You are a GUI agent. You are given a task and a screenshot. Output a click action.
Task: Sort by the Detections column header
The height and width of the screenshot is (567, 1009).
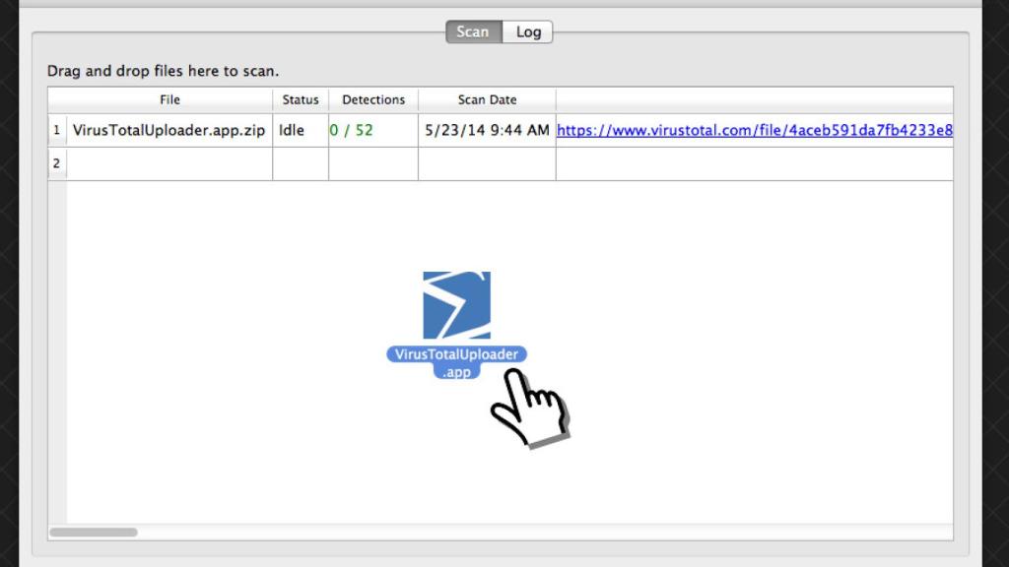click(x=373, y=99)
